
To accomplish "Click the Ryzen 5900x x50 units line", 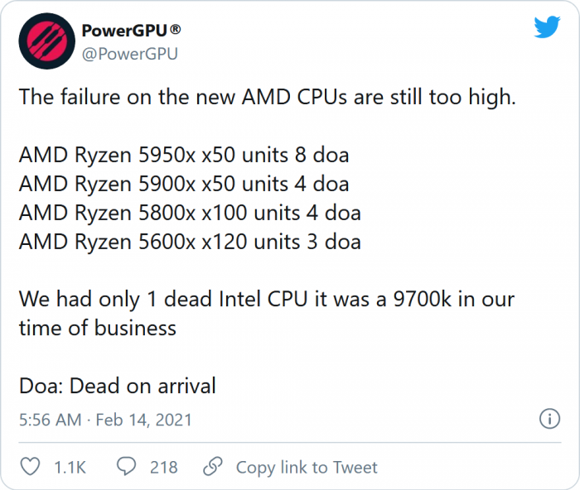I will [184, 184].
